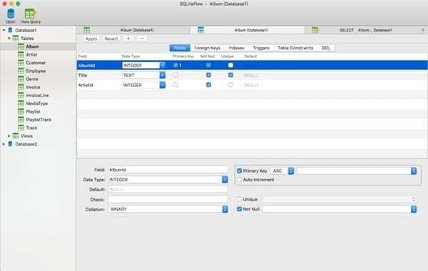This screenshot has width=428, height=271.
Task: Click the MediaType table icon
Action: (x=21, y=103)
